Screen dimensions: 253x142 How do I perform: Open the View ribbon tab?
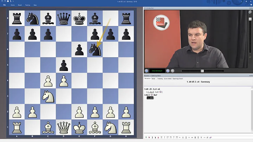pyautogui.click(x=35, y=5)
